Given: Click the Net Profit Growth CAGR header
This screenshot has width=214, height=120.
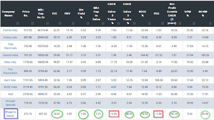Looking at the screenshot, I should pos(172,14).
